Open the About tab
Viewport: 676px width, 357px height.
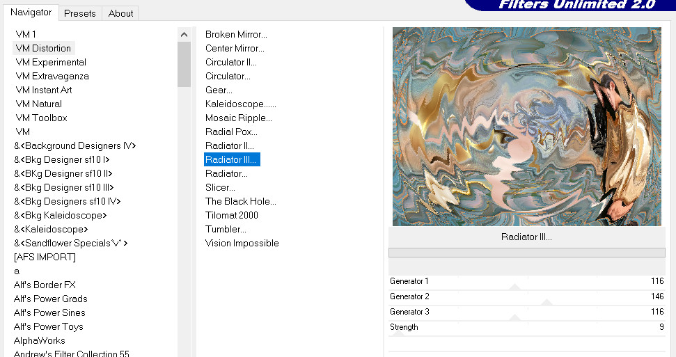click(x=120, y=13)
